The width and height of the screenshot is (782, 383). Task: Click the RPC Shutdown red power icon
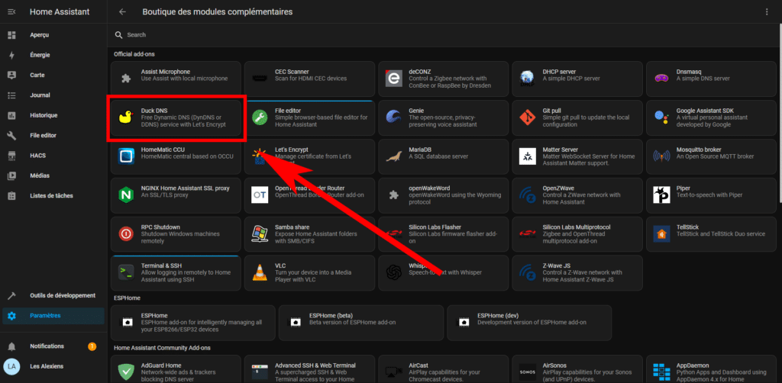click(x=126, y=233)
